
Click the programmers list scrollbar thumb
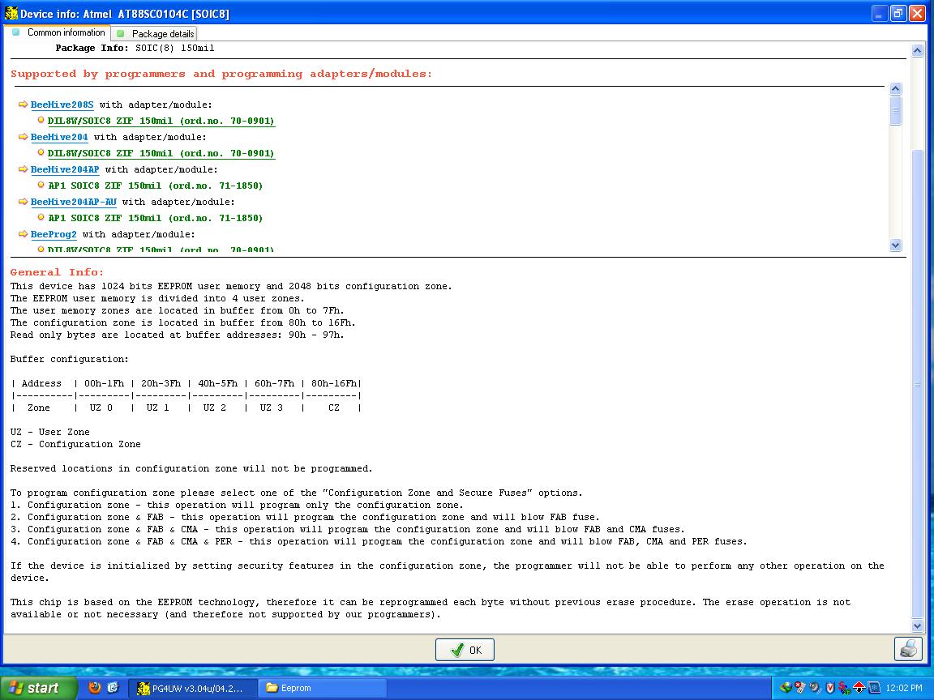coord(895,110)
